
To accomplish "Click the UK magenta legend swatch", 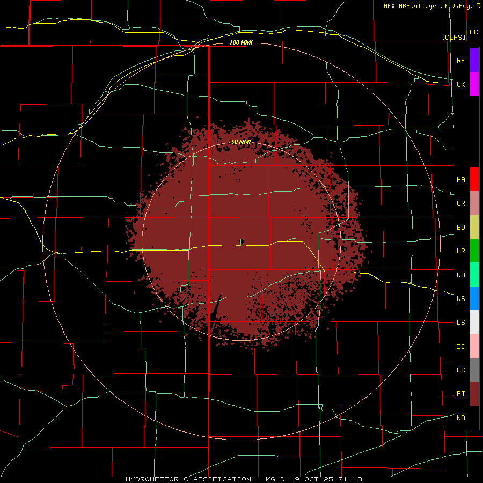I will tap(474, 84).
